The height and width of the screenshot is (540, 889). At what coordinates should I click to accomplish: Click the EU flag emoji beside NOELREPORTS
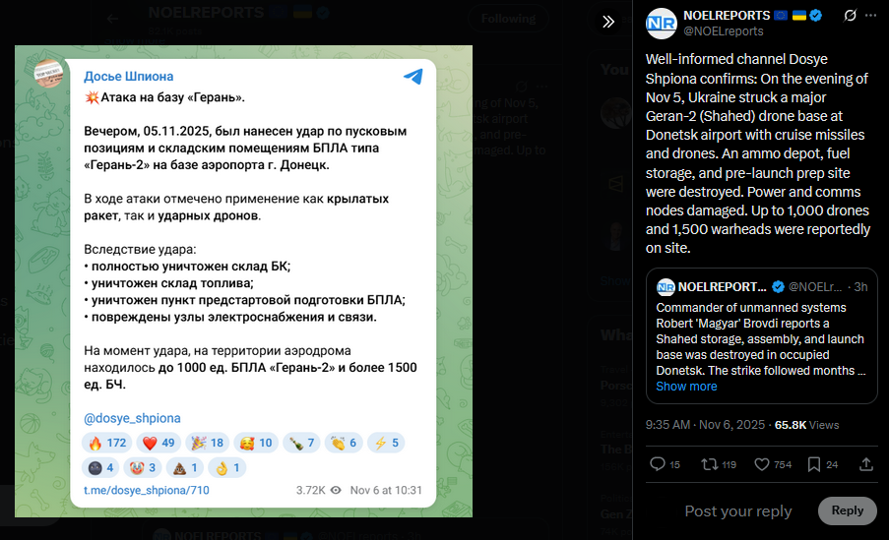coord(782,16)
